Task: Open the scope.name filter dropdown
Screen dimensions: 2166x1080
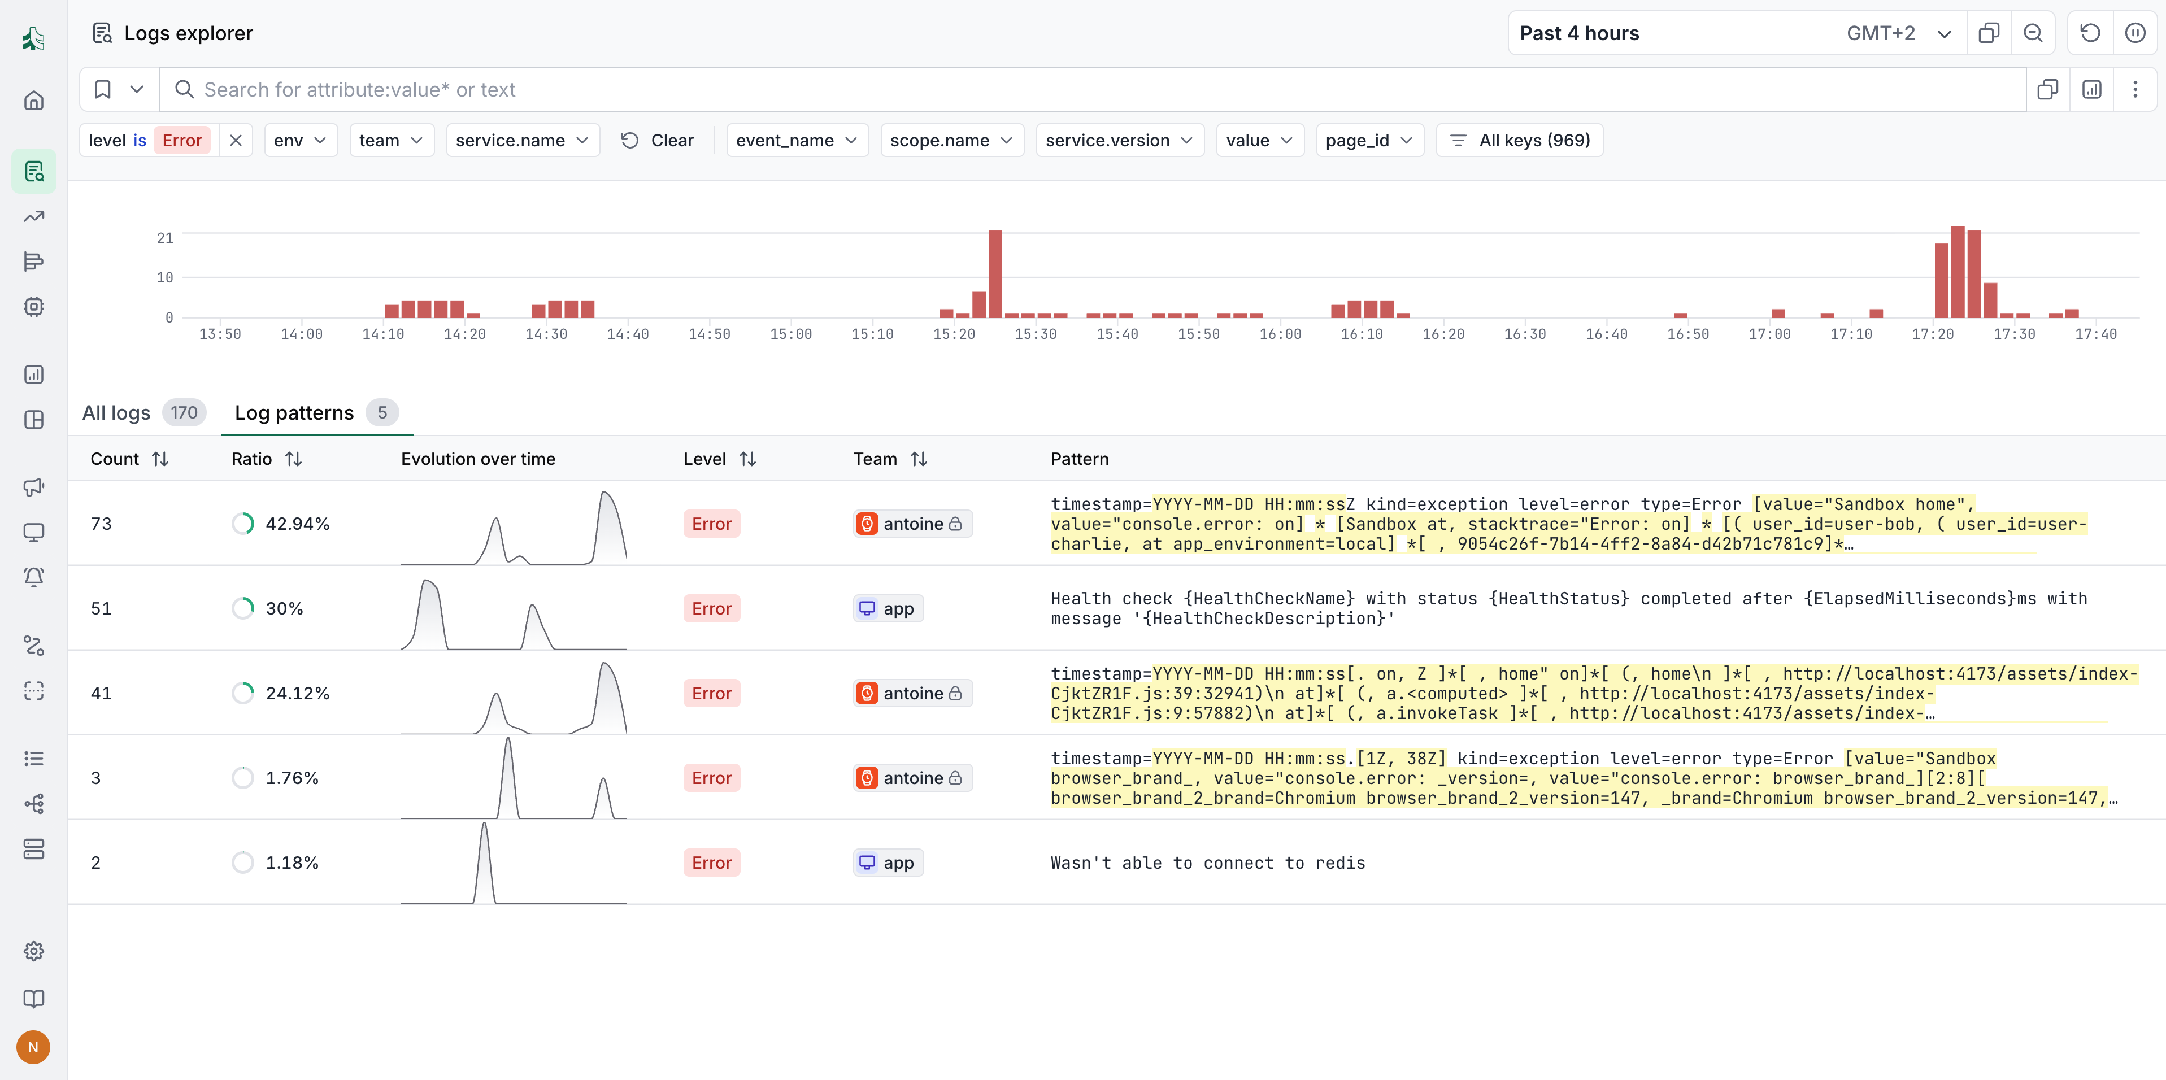Action: (x=952, y=140)
